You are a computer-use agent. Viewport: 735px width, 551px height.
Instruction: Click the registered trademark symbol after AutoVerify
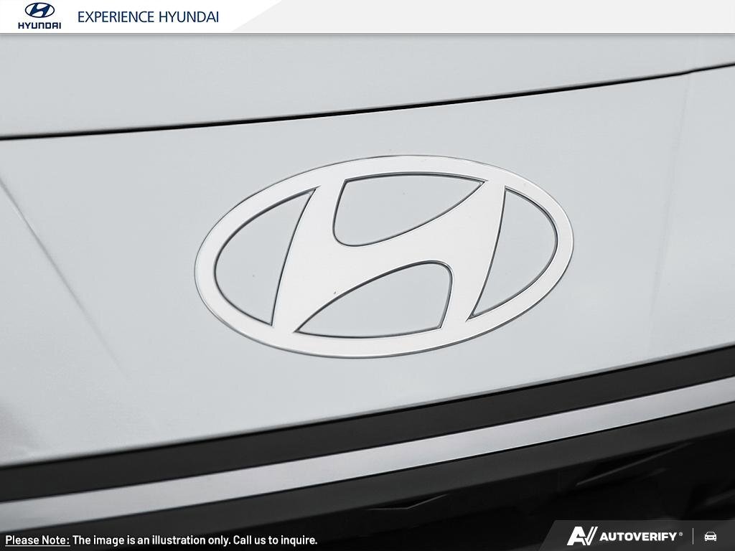click(681, 534)
